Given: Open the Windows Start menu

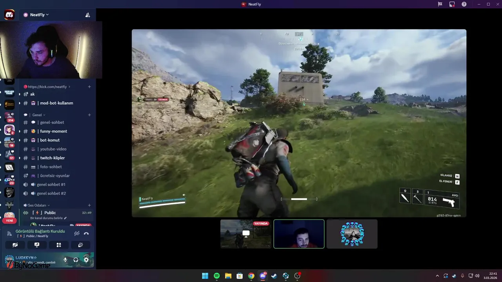Looking at the screenshot, I should pos(205,276).
